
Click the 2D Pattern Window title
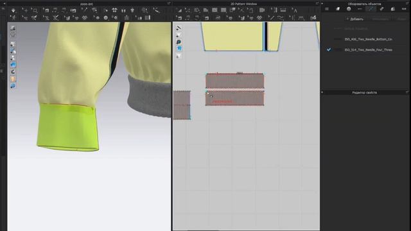click(243, 4)
